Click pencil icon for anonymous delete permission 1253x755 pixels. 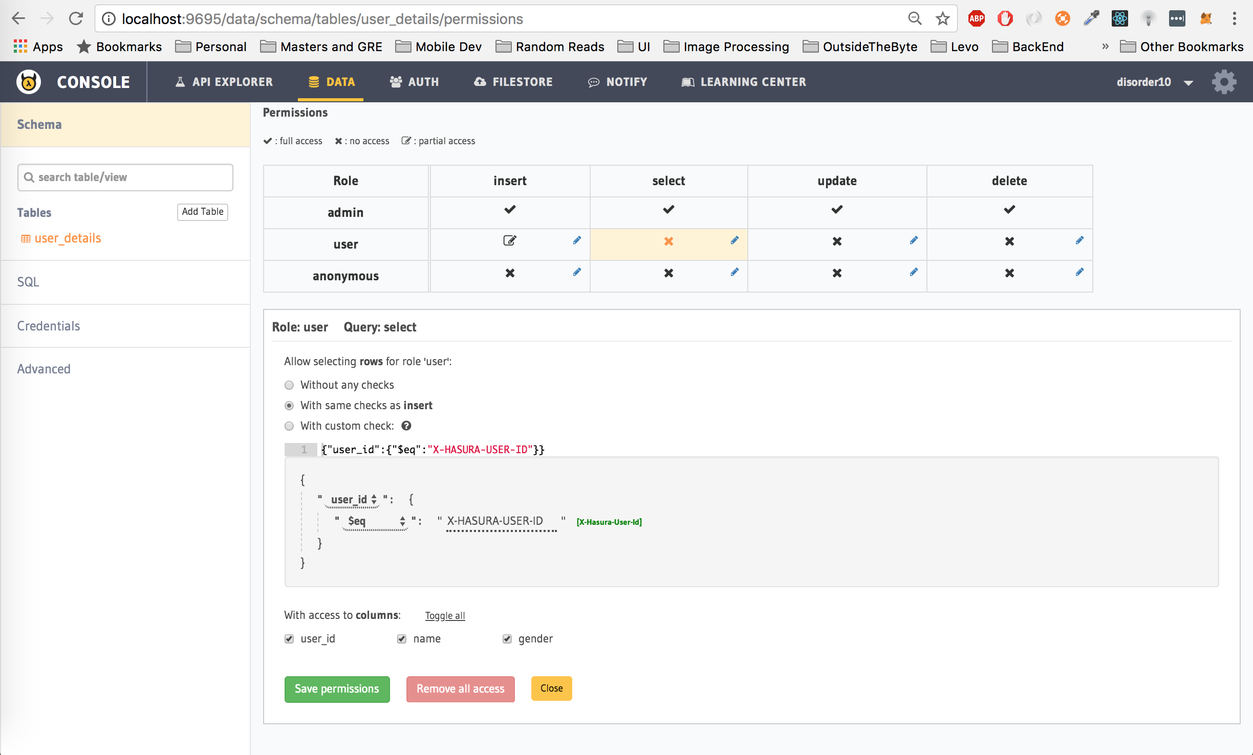(x=1079, y=272)
